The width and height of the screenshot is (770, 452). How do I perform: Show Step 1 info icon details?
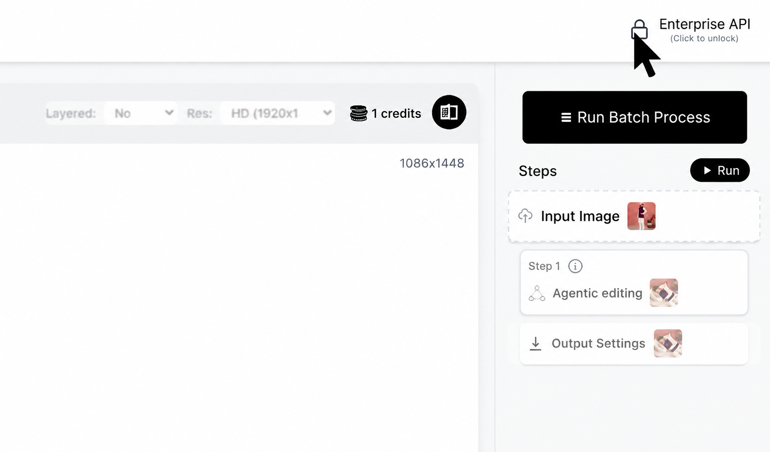575,266
